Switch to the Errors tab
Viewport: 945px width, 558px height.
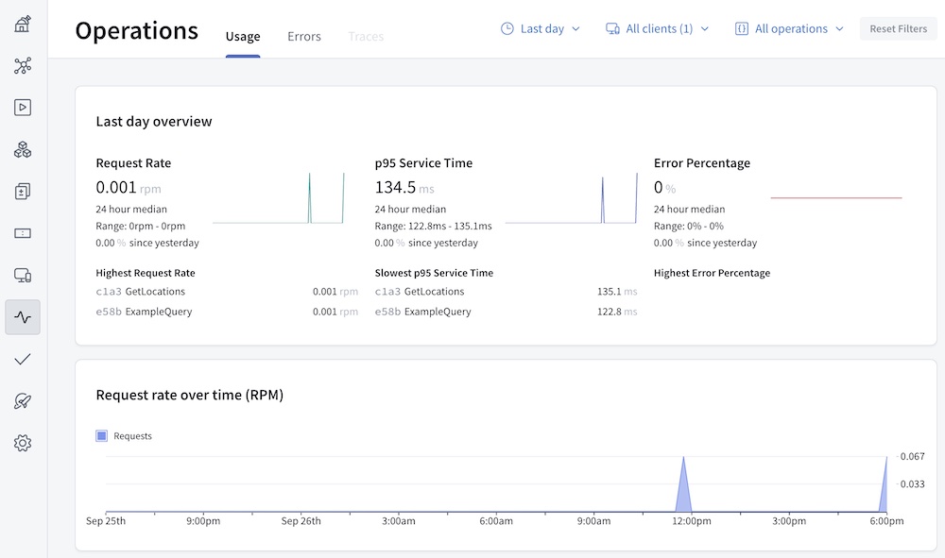[304, 37]
